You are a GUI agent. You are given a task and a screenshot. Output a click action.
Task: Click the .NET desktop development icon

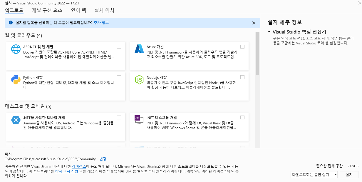pos(139,120)
